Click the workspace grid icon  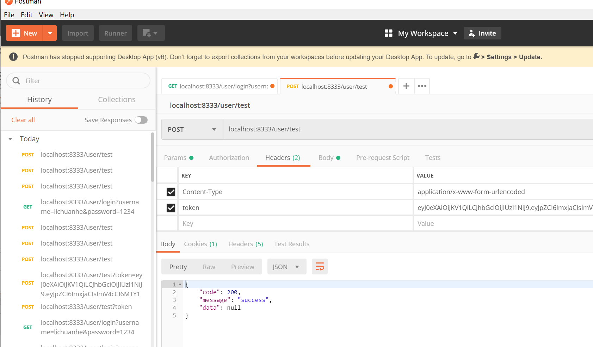[389, 33]
